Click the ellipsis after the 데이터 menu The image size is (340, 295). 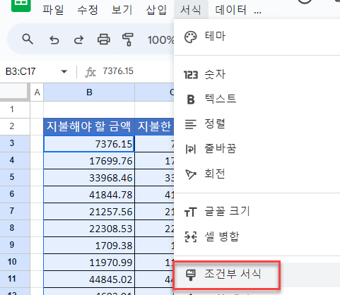pyautogui.click(x=258, y=13)
